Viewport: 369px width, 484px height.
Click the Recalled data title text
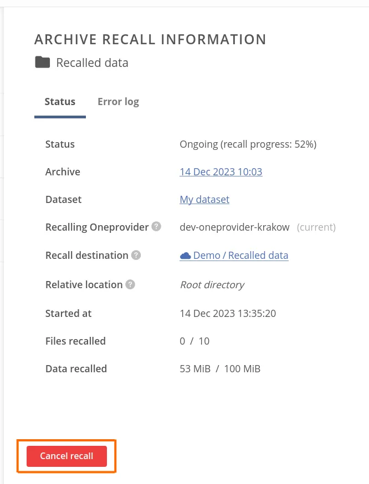point(92,62)
